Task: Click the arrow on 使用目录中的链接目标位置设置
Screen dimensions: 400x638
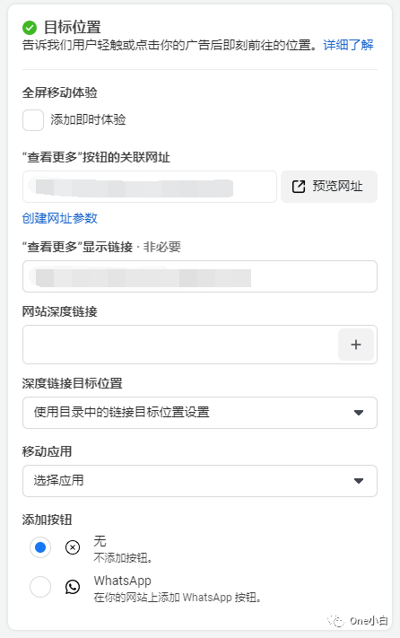Action: [358, 413]
